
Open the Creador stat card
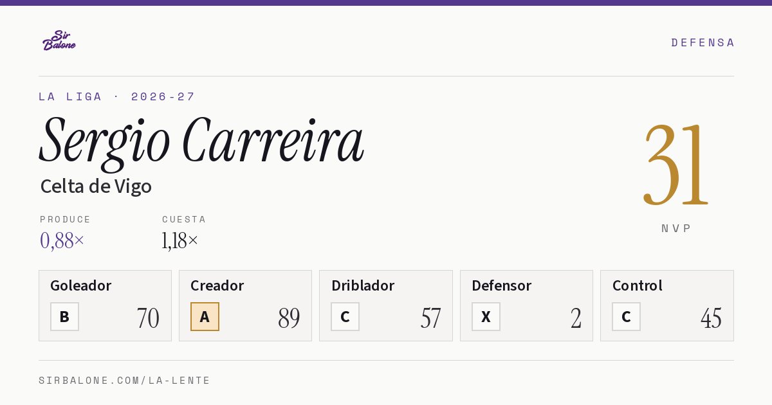245,305
